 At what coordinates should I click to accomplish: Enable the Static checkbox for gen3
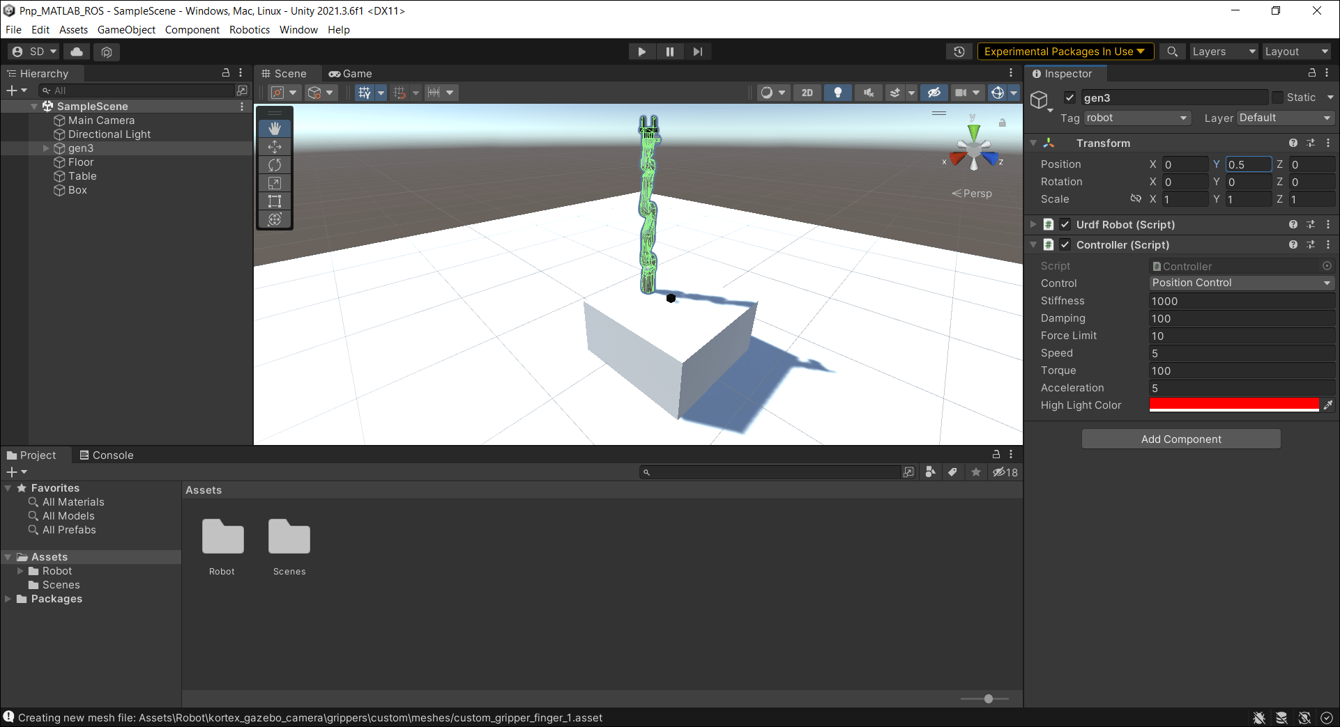pyautogui.click(x=1278, y=97)
